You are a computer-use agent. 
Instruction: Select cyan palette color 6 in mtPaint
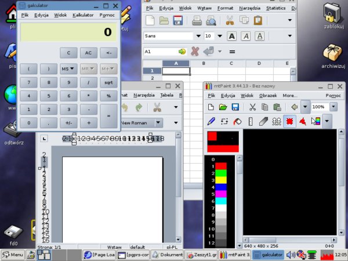[221, 201]
